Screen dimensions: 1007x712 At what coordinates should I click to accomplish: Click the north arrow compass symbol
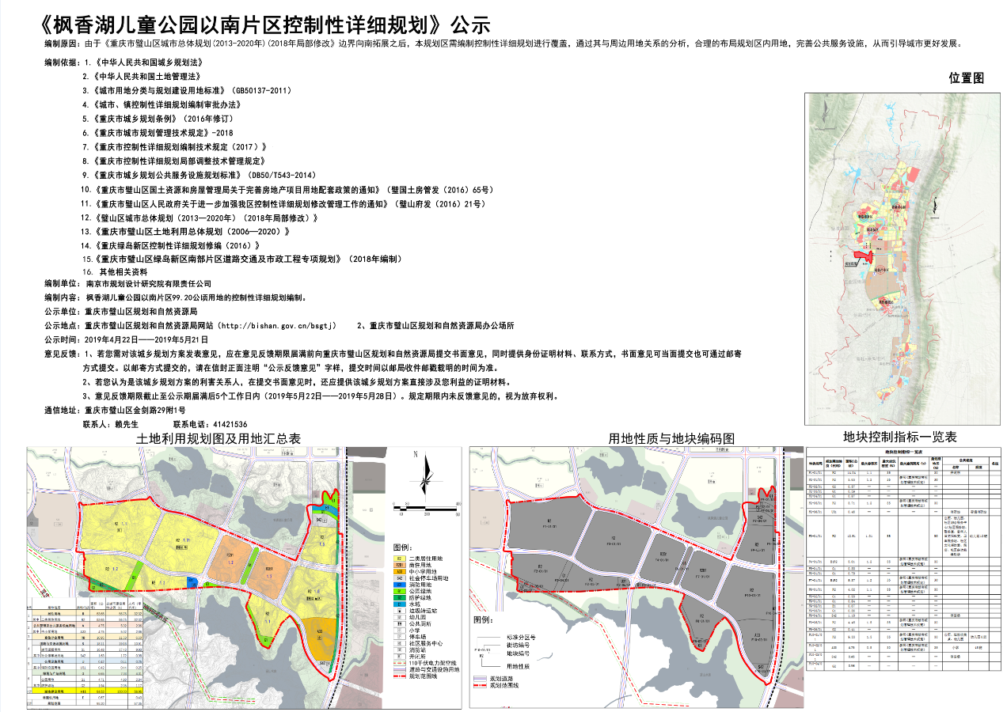pos(426,476)
